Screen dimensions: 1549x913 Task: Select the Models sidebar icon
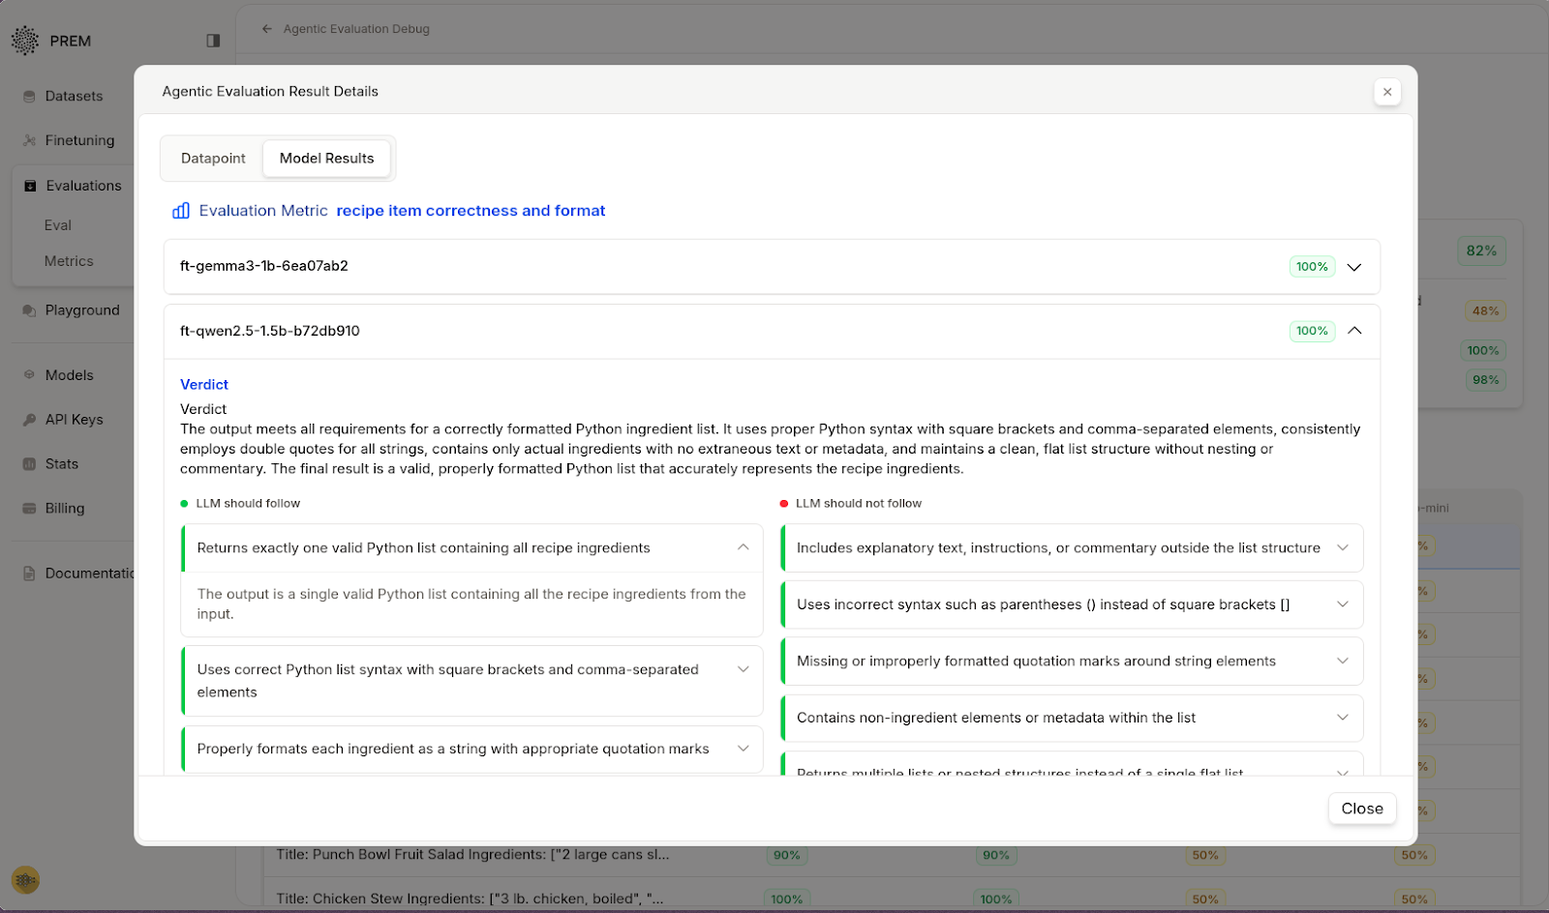(x=30, y=374)
